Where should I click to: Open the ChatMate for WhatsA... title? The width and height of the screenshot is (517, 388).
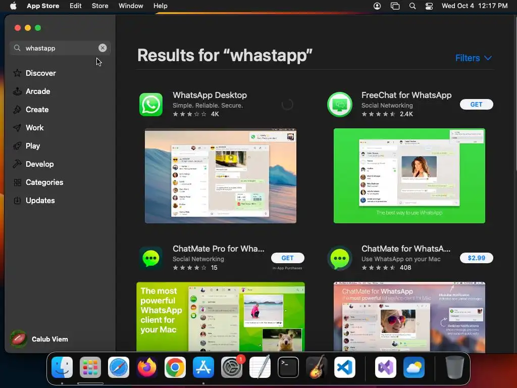[406, 249]
